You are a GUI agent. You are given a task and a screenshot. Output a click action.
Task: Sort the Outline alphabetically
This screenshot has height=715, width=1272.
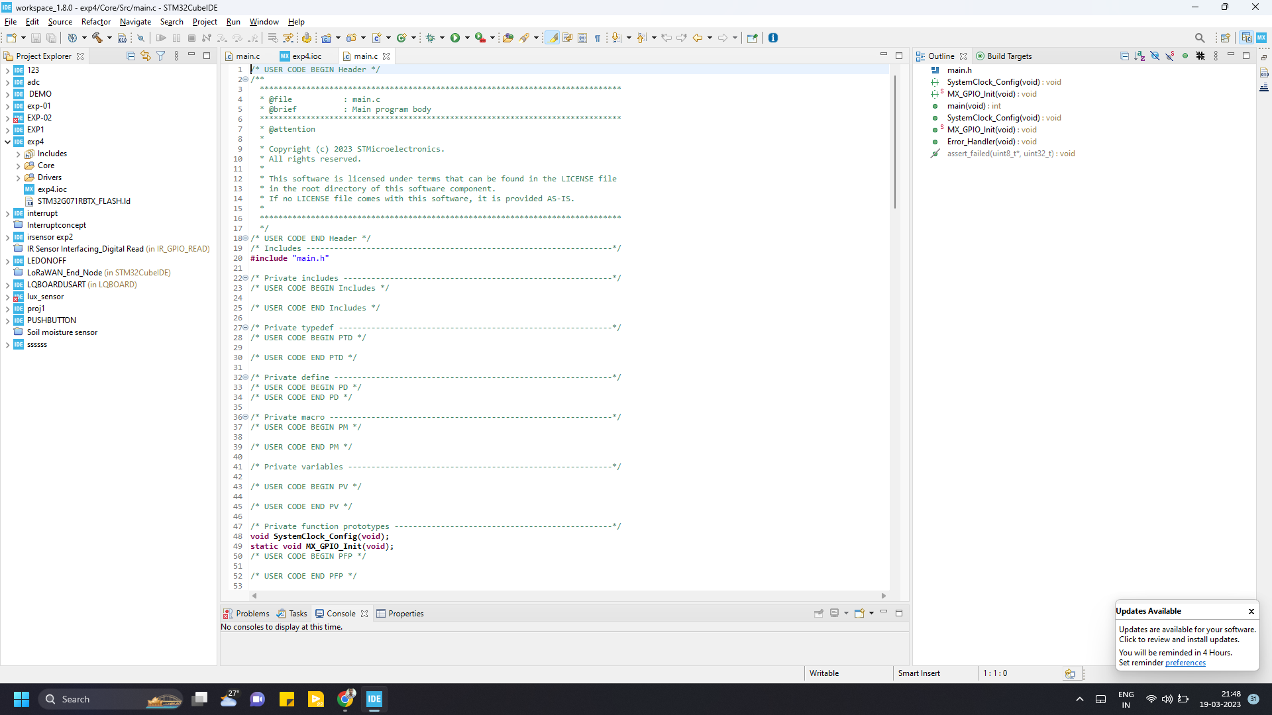[1140, 56]
